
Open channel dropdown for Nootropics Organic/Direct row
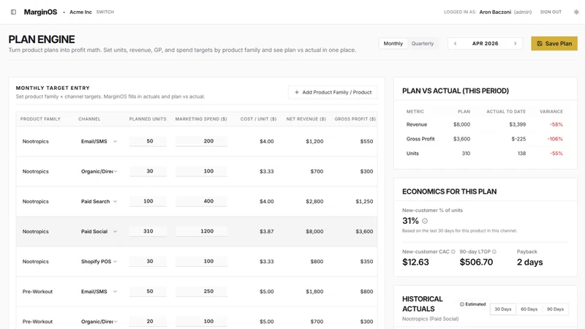[x=99, y=172]
